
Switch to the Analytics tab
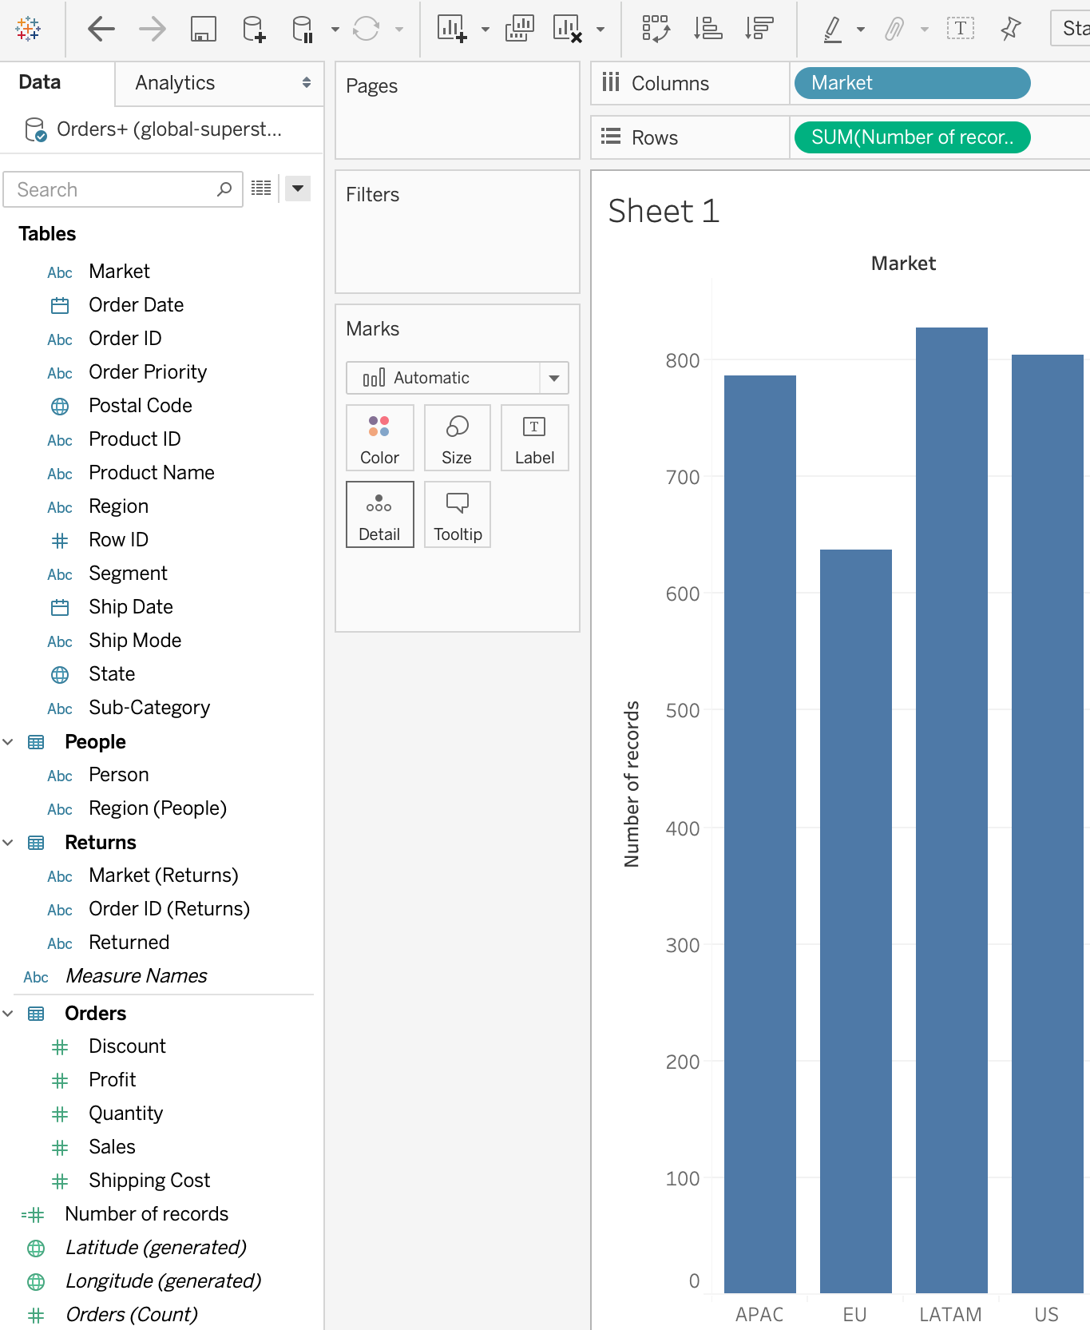coord(175,83)
